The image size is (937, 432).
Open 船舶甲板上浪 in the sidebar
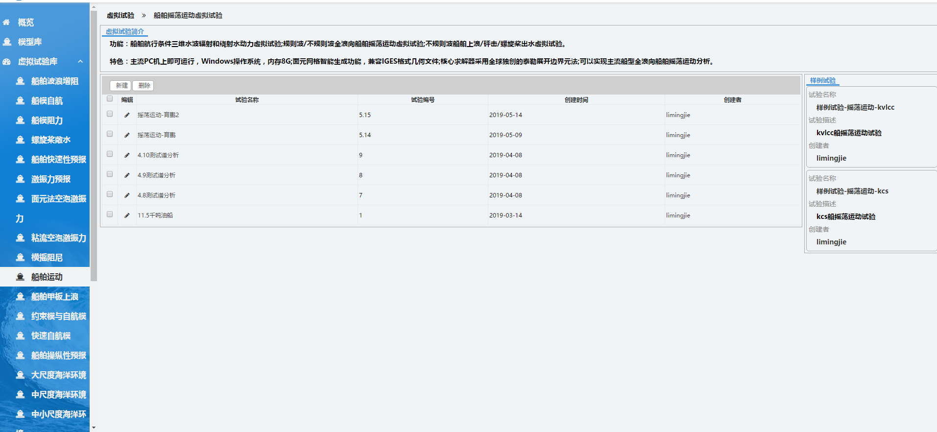(x=54, y=297)
